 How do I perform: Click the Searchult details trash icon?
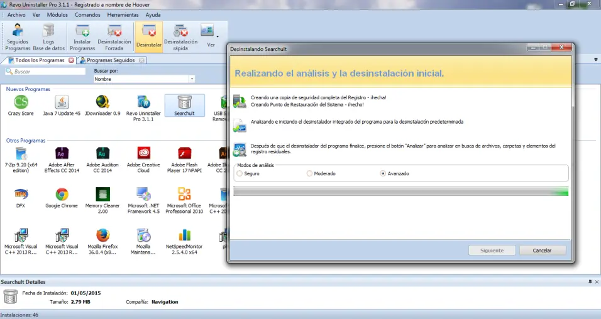coord(10,297)
